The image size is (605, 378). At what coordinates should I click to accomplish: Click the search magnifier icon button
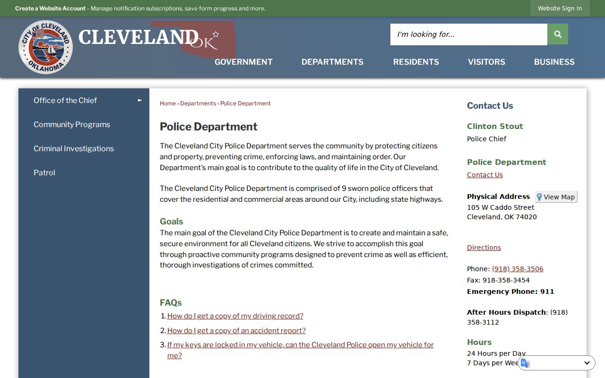tap(558, 34)
